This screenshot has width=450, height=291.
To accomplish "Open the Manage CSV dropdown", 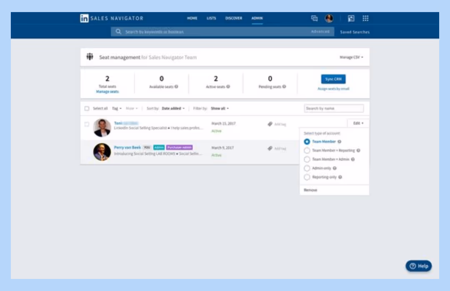I will tap(351, 57).
